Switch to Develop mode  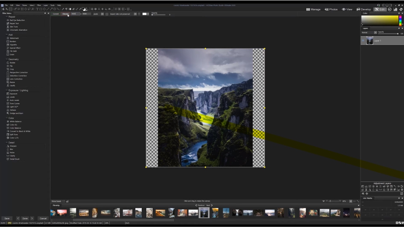[x=364, y=9]
